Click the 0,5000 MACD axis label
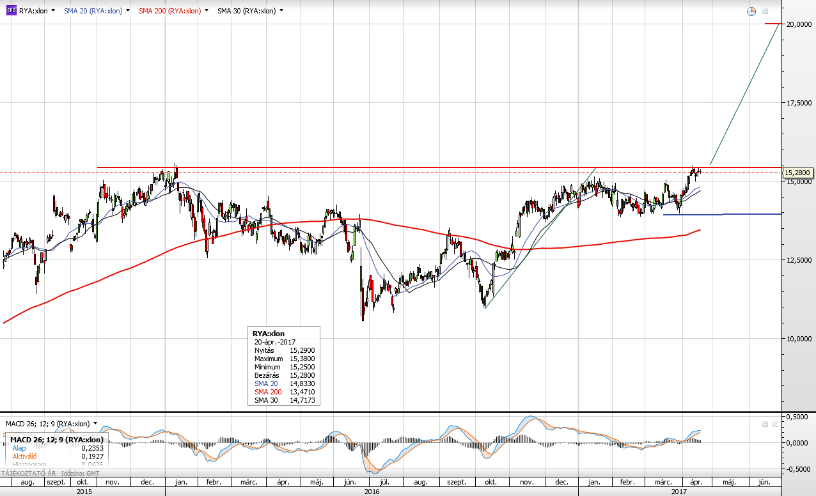The image size is (816, 496). [799, 416]
